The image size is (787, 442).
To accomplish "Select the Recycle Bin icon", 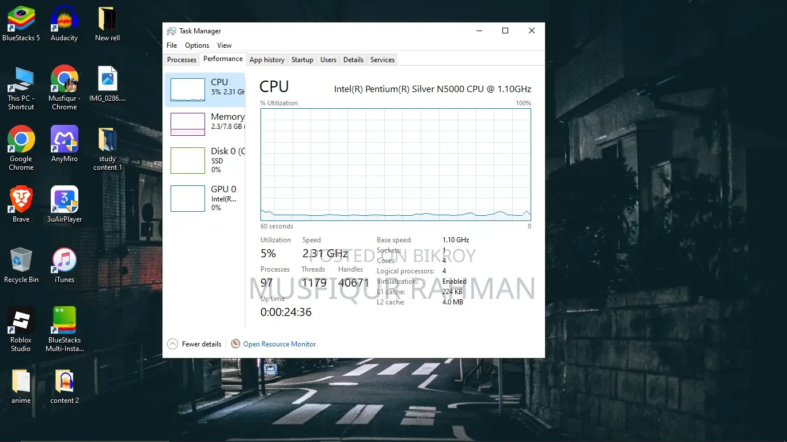I will pos(21,265).
